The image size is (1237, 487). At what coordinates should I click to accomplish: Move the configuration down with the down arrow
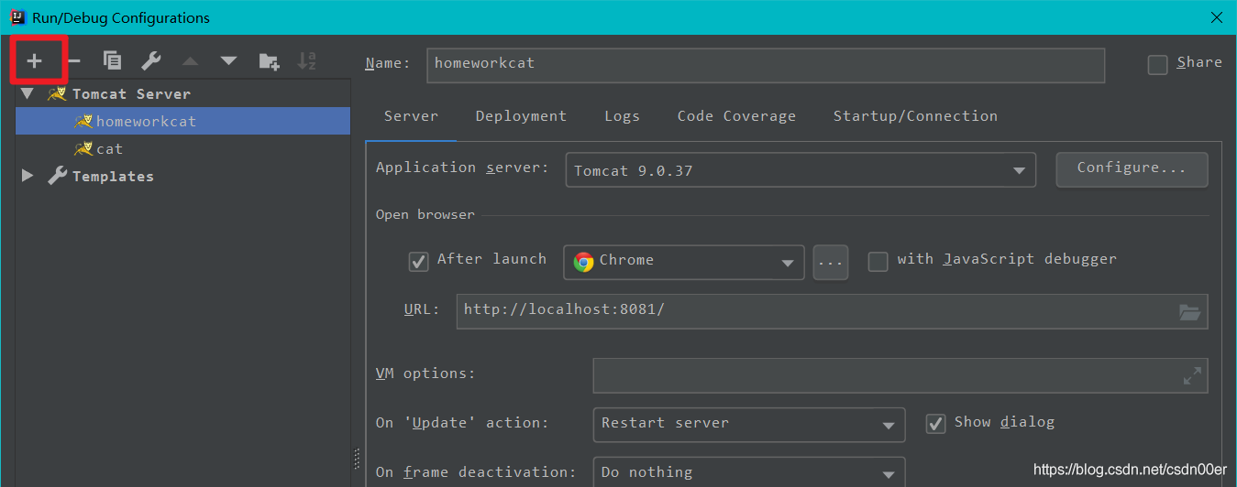(228, 61)
